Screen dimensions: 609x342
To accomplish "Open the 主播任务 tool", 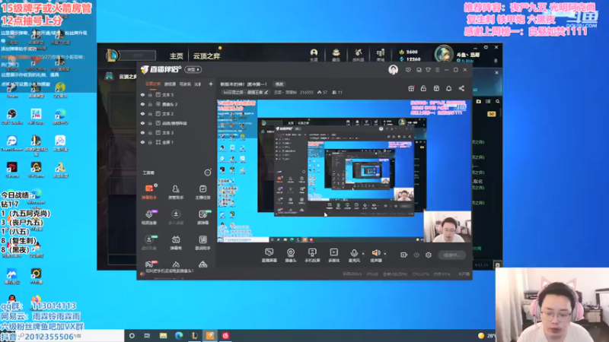I will pos(202,192).
